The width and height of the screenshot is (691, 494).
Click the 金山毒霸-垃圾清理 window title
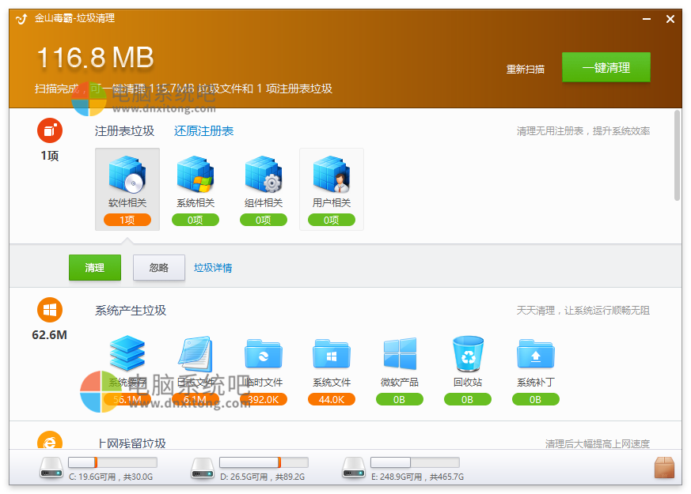click(74, 18)
